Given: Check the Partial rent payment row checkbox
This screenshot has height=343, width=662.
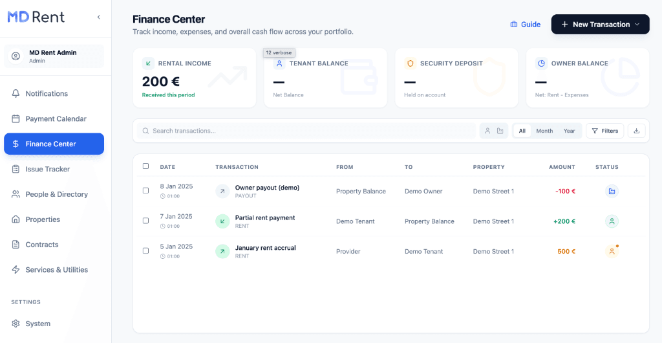Looking at the screenshot, I should [x=145, y=221].
